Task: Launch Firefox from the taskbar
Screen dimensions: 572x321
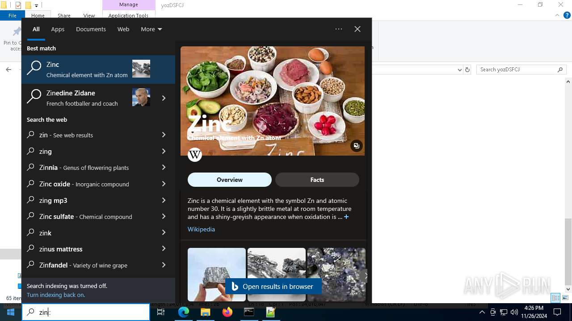Action: pyautogui.click(x=227, y=312)
